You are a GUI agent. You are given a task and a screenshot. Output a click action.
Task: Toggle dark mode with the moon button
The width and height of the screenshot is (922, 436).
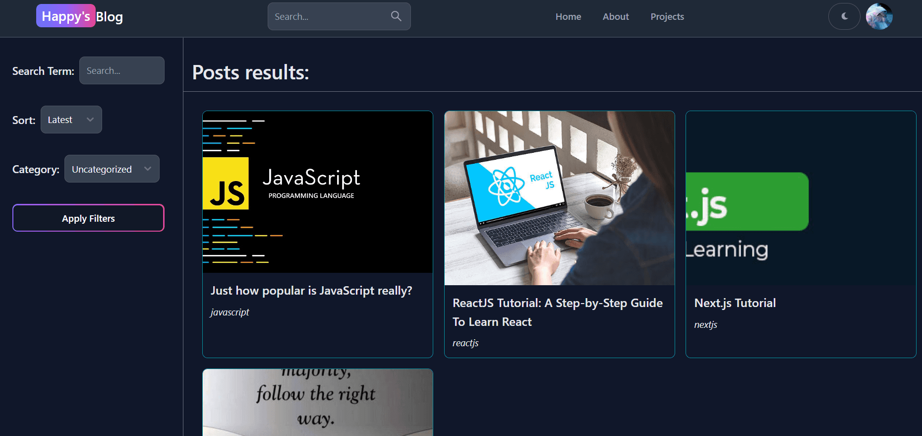(x=844, y=16)
